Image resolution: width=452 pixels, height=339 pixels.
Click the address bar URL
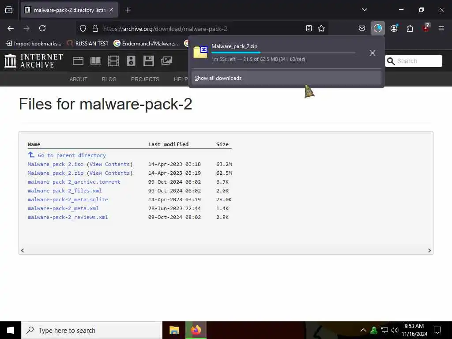point(165,29)
